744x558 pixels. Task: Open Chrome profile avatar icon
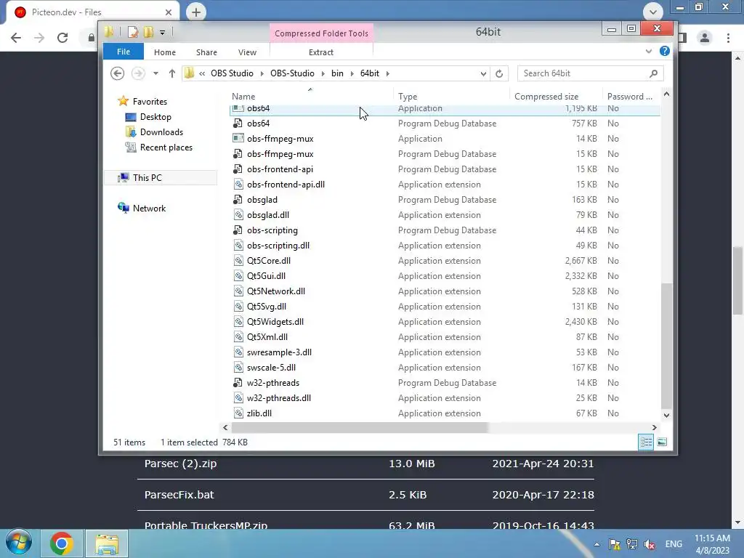[705, 38]
